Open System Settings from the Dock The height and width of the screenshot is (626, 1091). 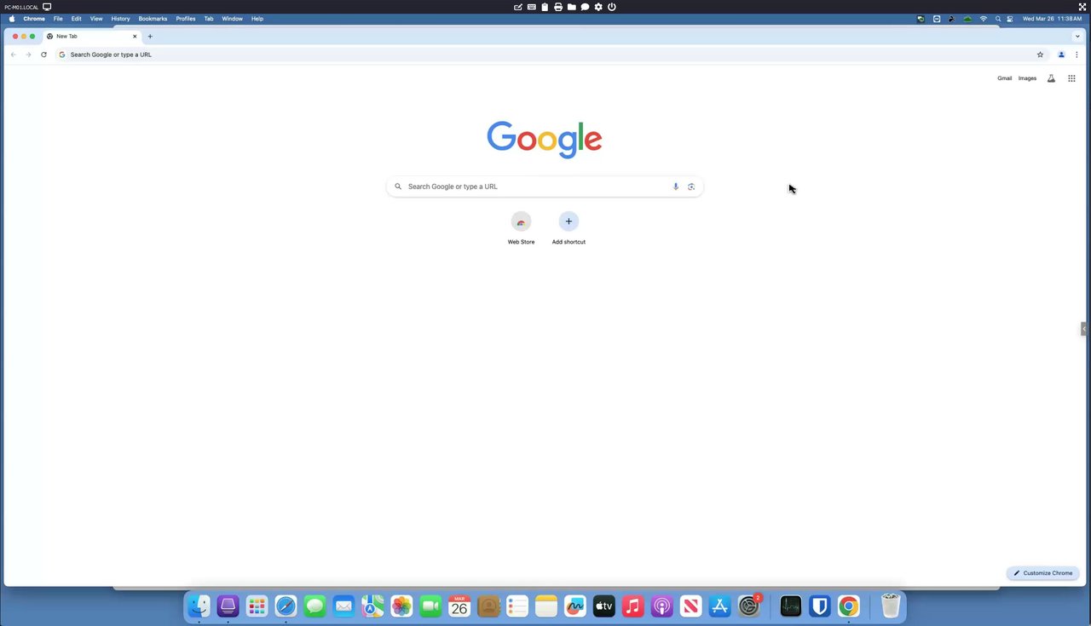(748, 606)
